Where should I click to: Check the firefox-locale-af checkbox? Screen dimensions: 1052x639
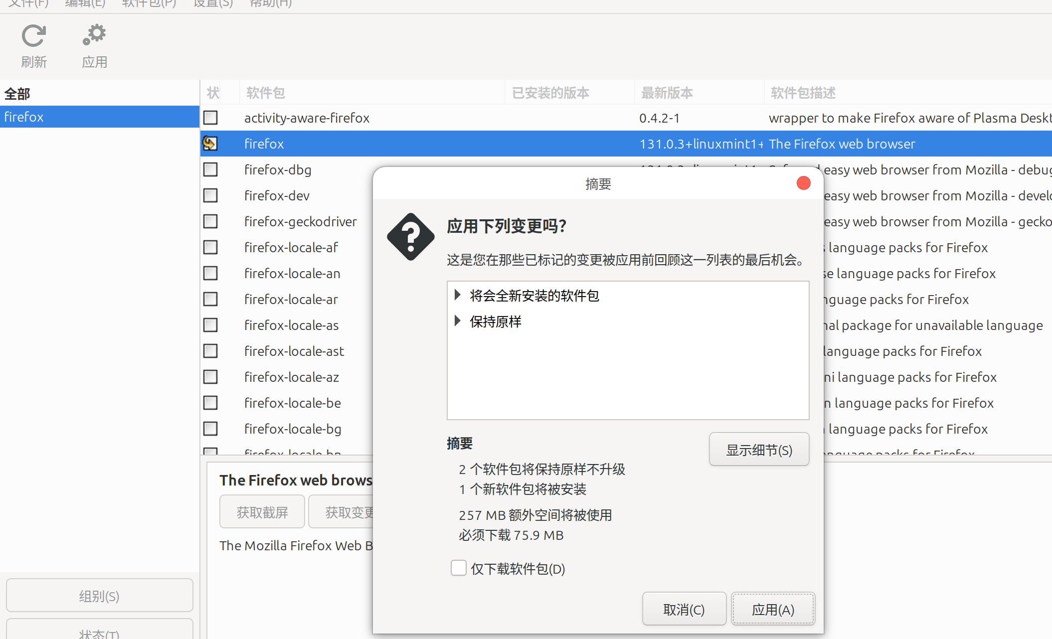210,247
